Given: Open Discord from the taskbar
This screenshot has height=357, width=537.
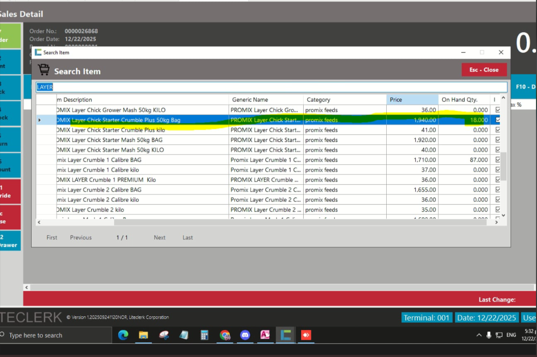Looking at the screenshot, I should [x=245, y=335].
